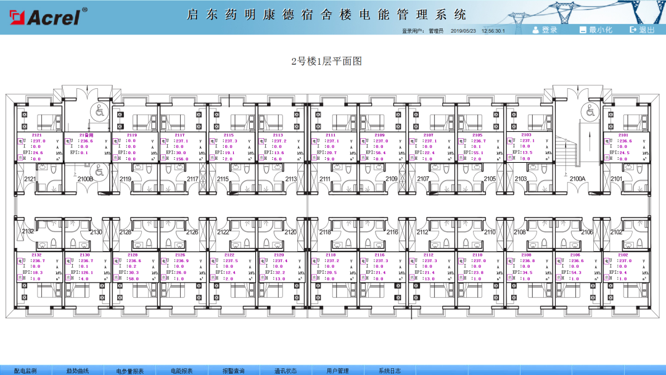Click the voltage icon in the 21备用 backup room panel

pyautogui.click(x=67, y=141)
